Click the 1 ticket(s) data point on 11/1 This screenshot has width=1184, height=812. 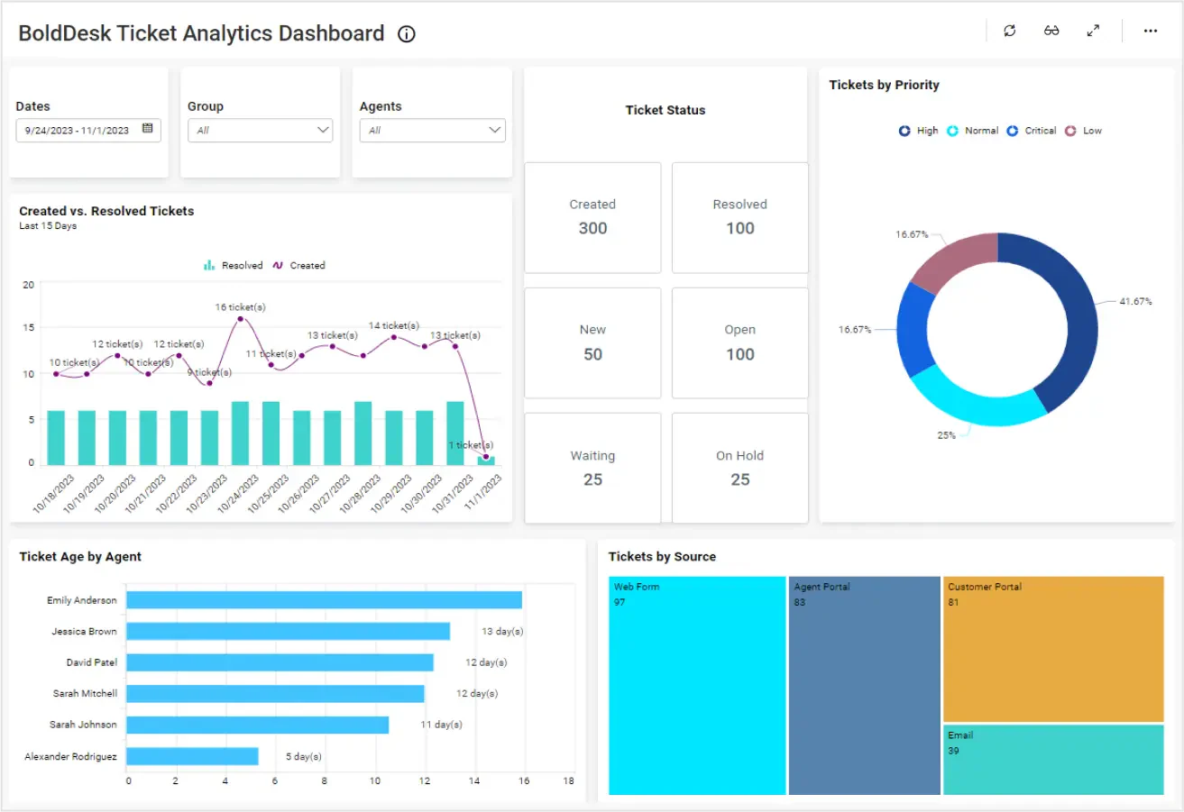pos(486,456)
